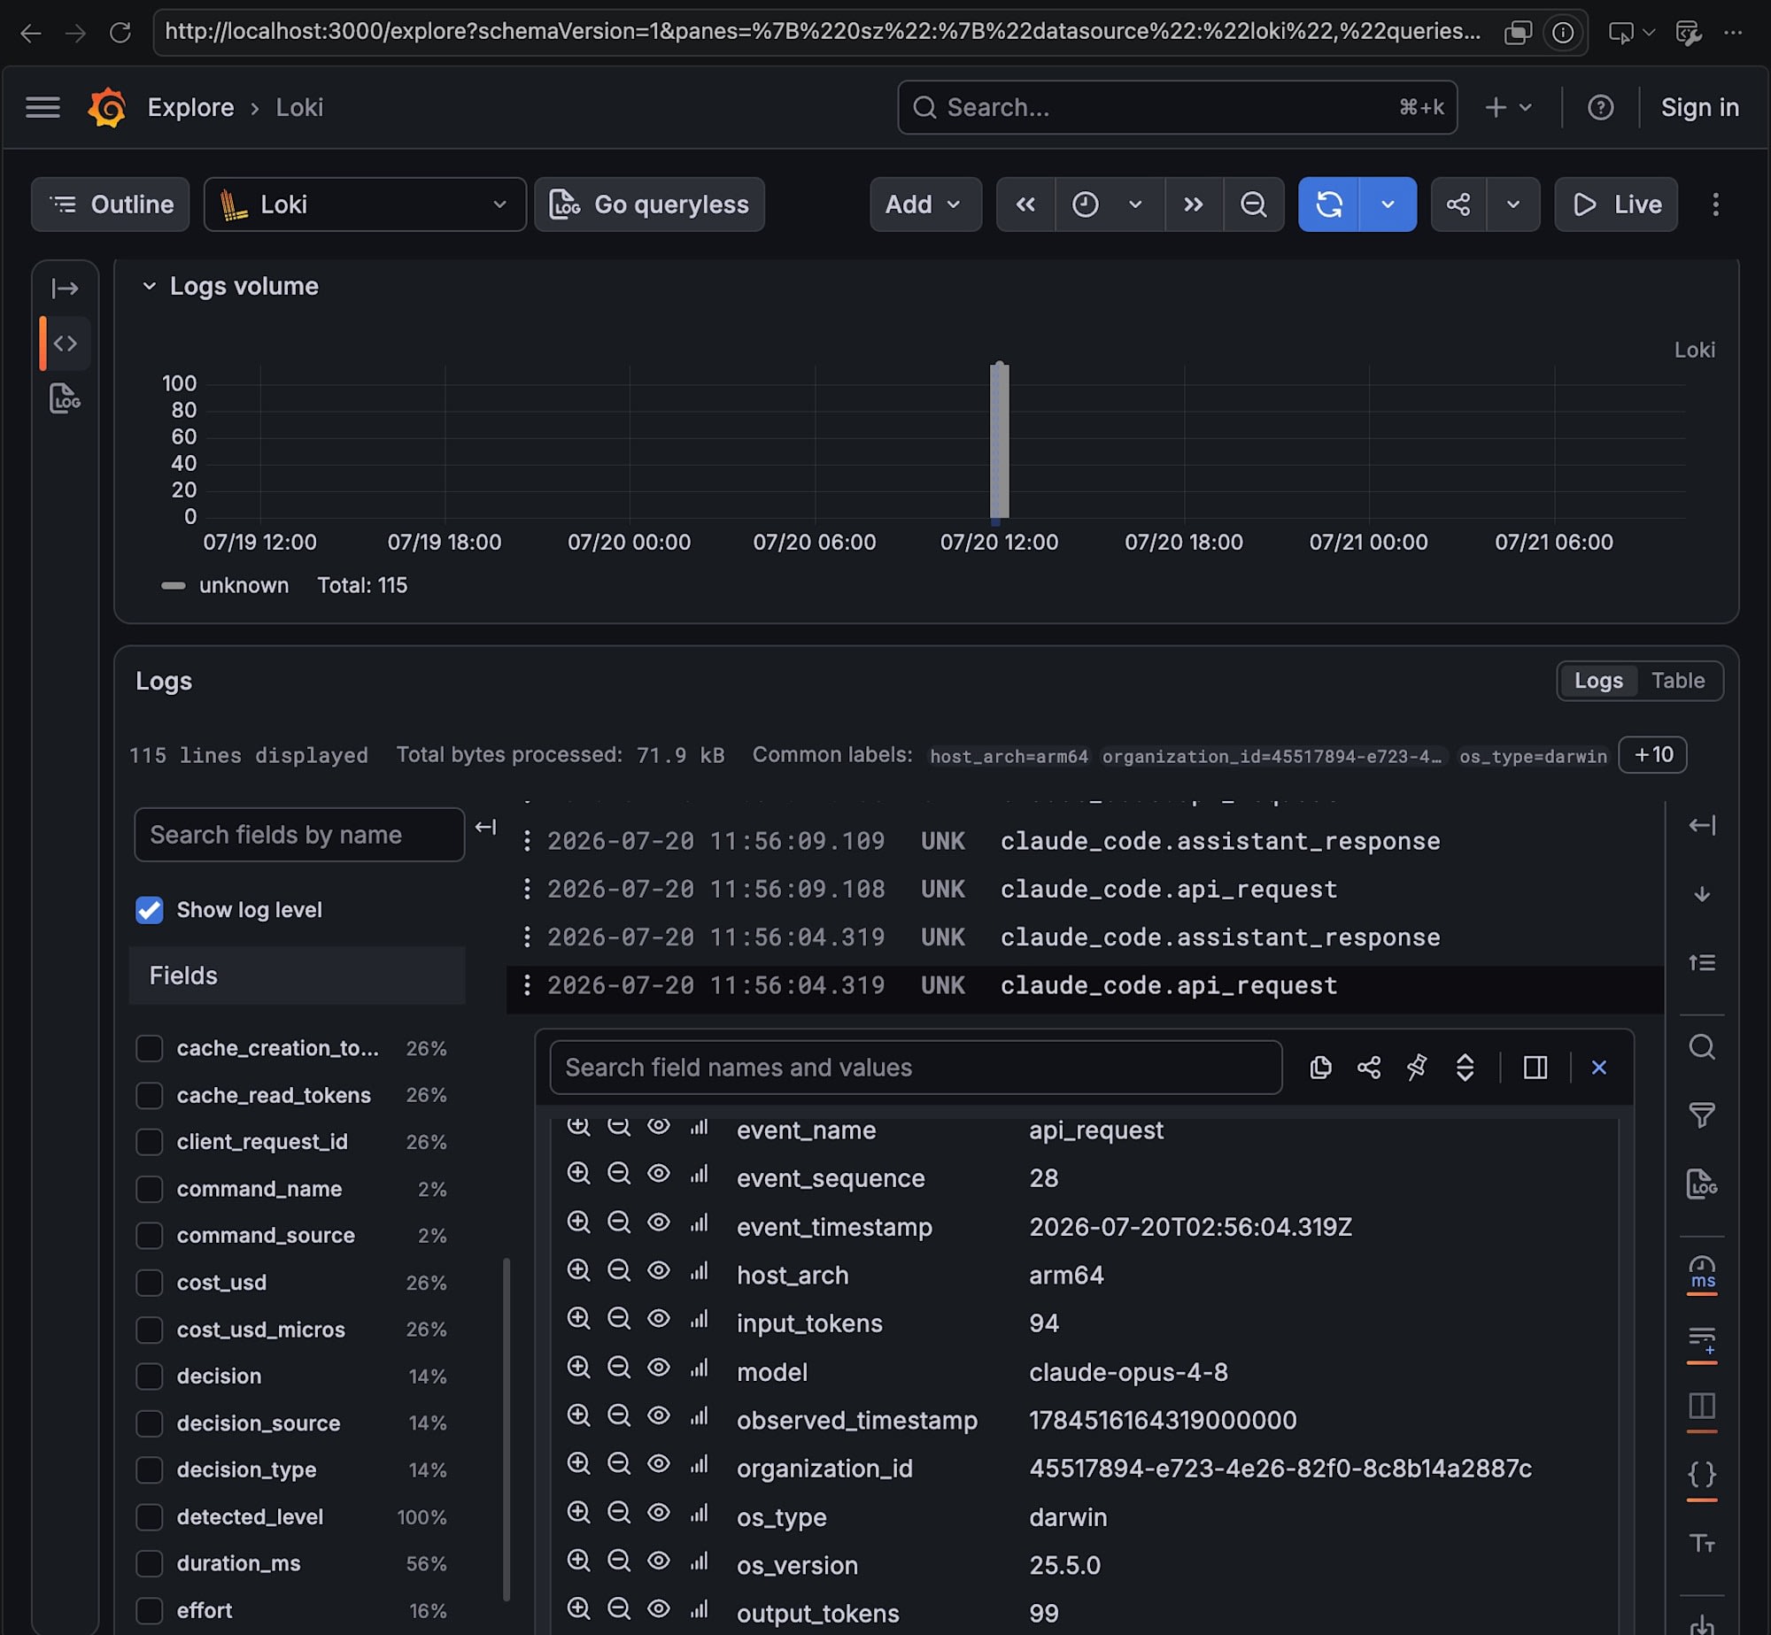Collapse the Logs volume section
The image size is (1771, 1635).
[x=150, y=286]
